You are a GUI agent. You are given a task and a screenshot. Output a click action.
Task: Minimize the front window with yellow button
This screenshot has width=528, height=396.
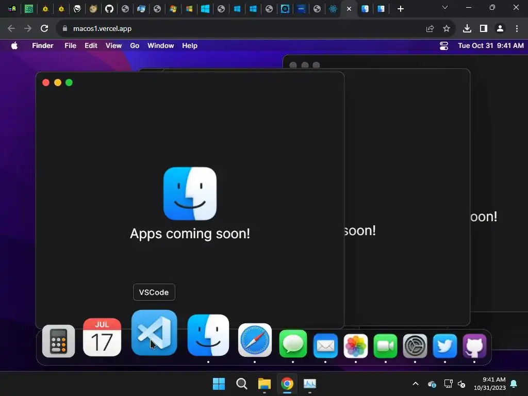pyautogui.click(x=58, y=82)
